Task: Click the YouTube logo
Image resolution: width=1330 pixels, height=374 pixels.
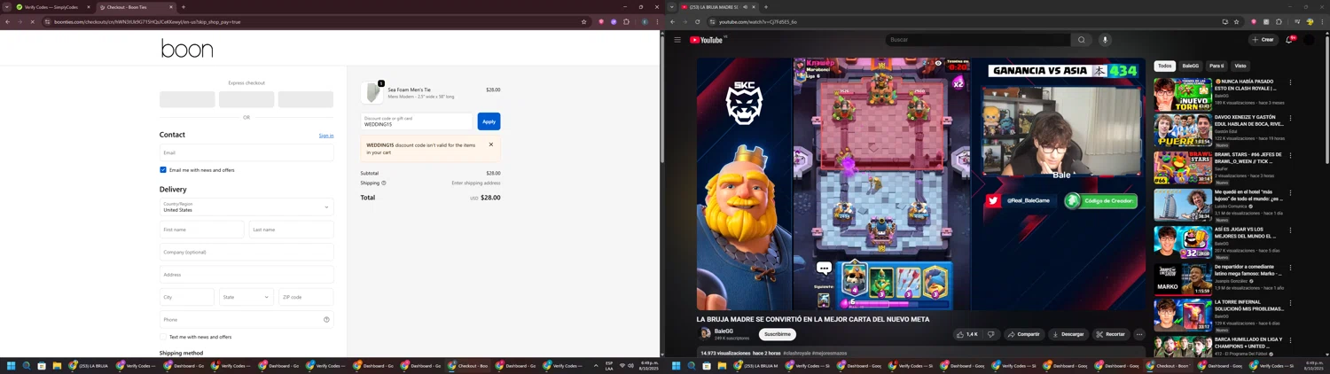Action: [708, 40]
